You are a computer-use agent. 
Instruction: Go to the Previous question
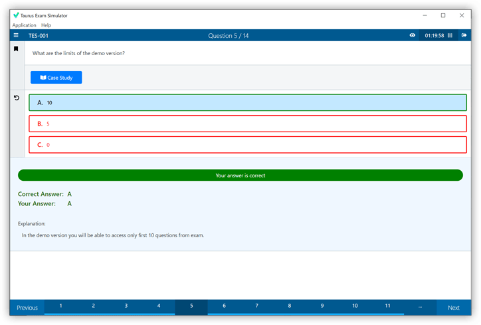(27, 308)
